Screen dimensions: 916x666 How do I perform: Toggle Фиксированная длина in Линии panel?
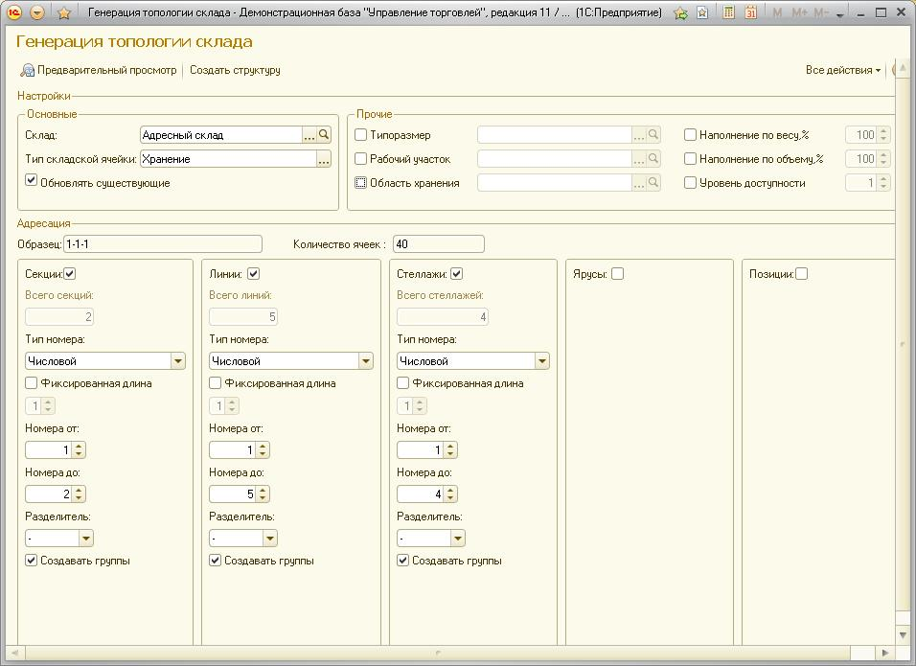[x=215, y=383]
